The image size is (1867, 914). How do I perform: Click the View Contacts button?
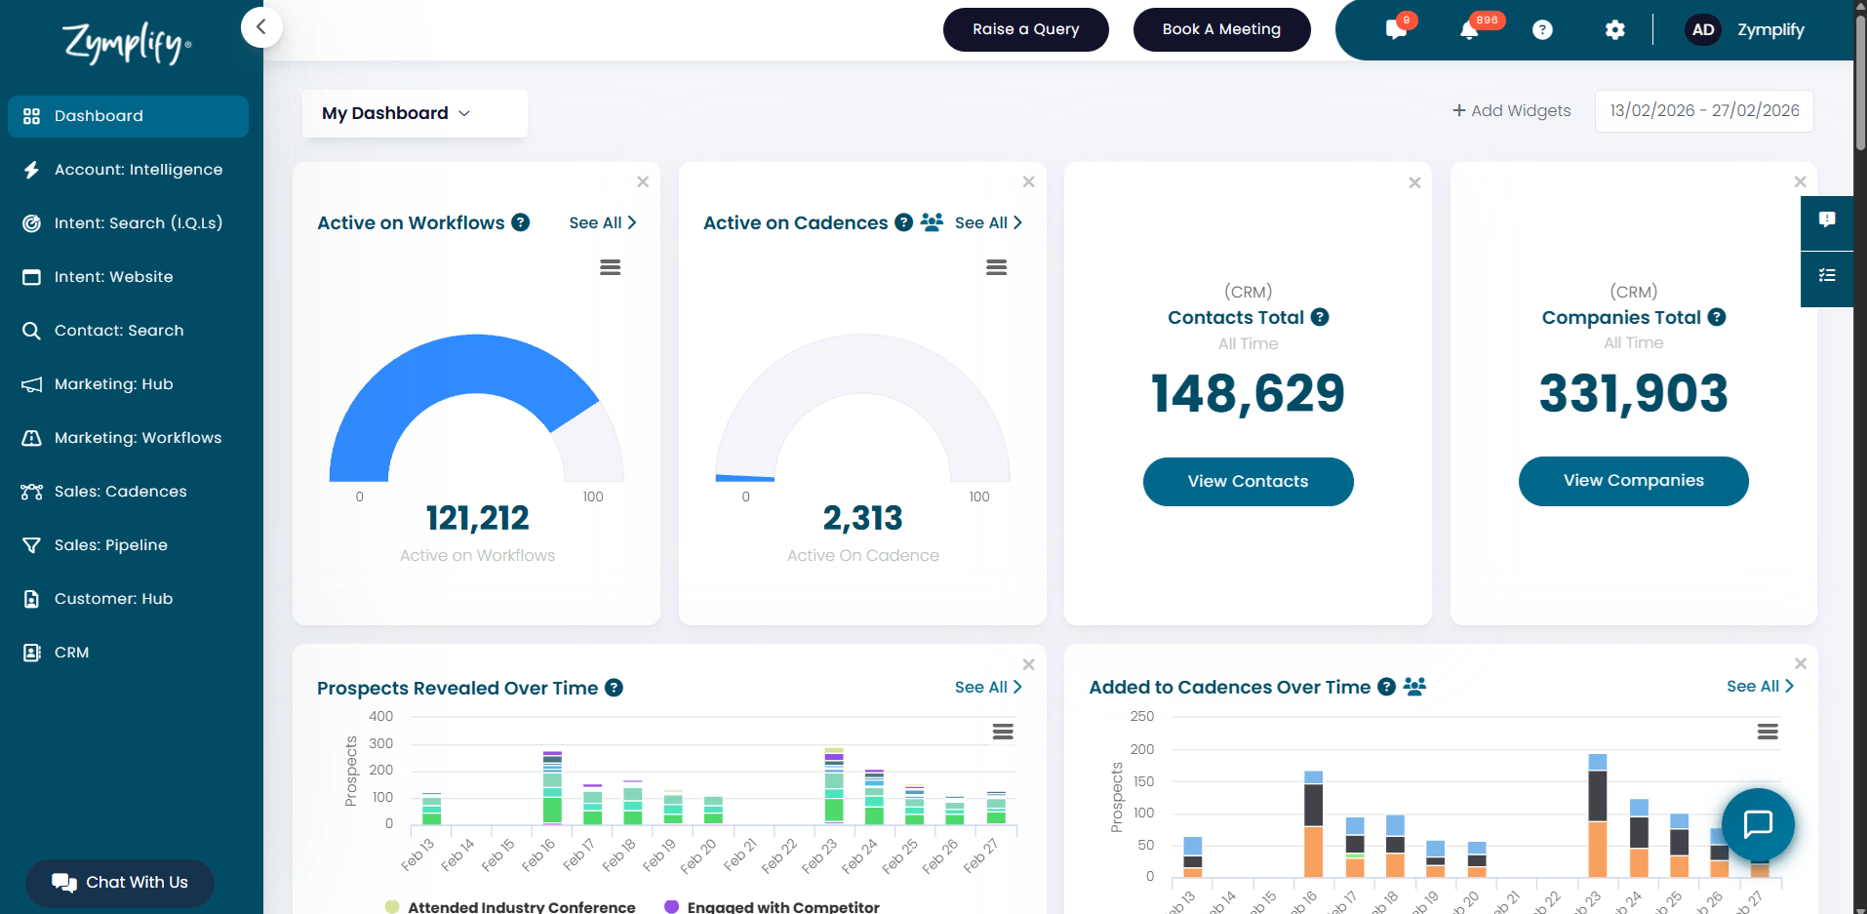pos(1248,482)
